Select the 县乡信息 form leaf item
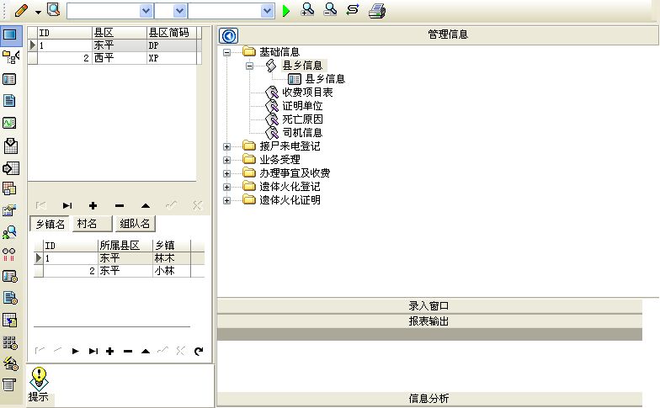 coord(325,79)
